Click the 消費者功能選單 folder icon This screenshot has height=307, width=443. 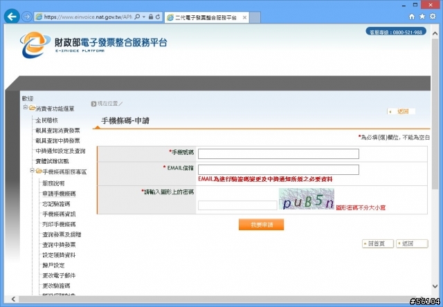pos(32,108)
